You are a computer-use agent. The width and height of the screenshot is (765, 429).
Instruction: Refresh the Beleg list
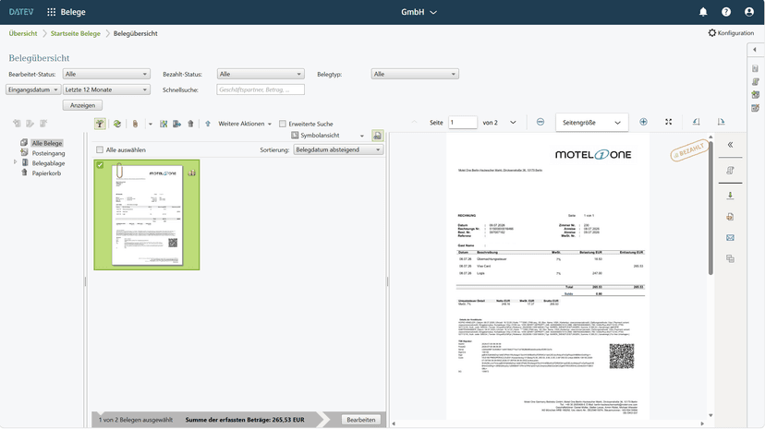[117, 124]
